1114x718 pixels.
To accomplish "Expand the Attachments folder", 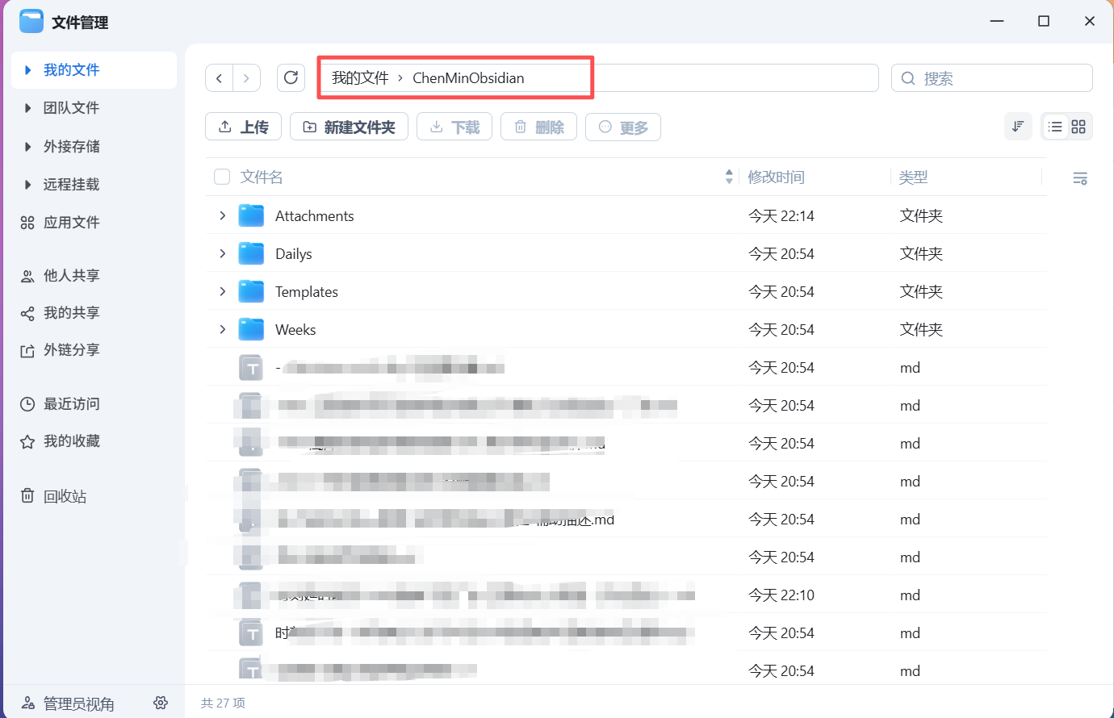I will [x=222, y=215].
